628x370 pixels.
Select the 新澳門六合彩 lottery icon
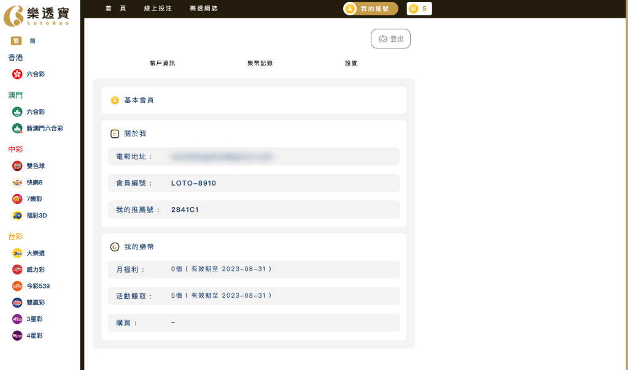click(x=17, y=129)
